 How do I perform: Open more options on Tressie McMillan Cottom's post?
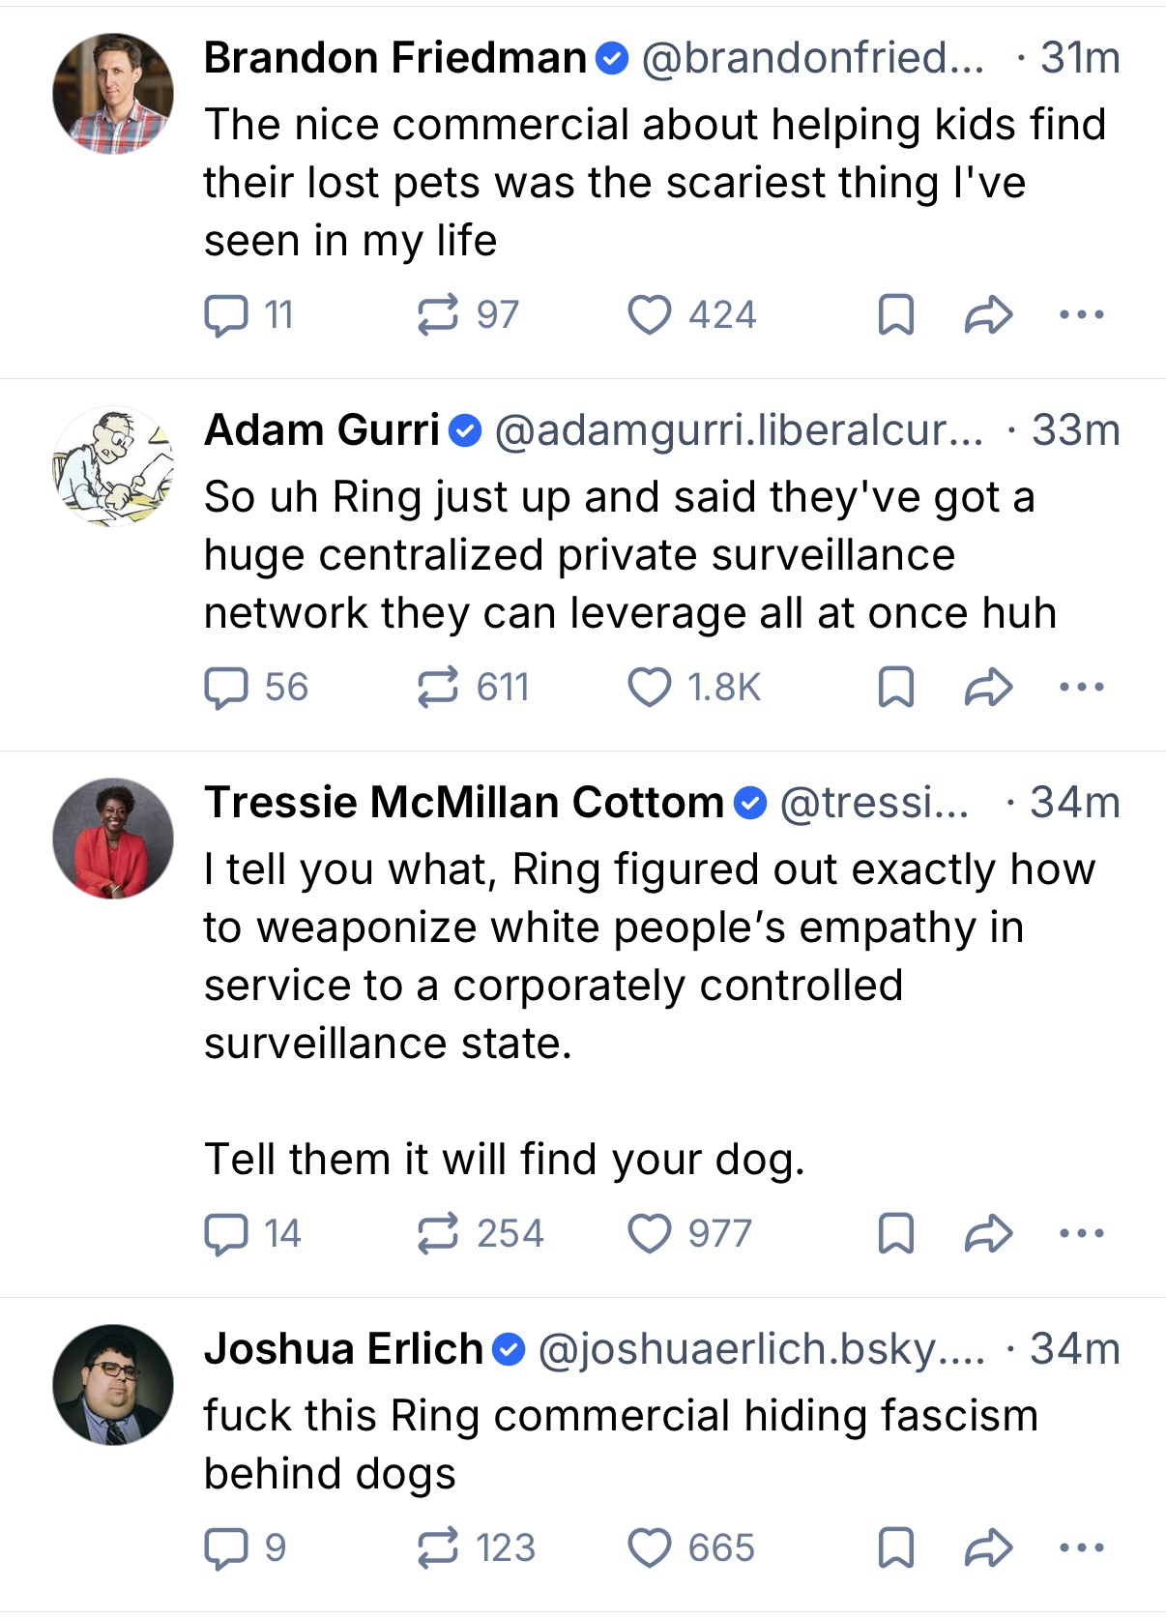pyautogui.click(x=1081, y=1234)
